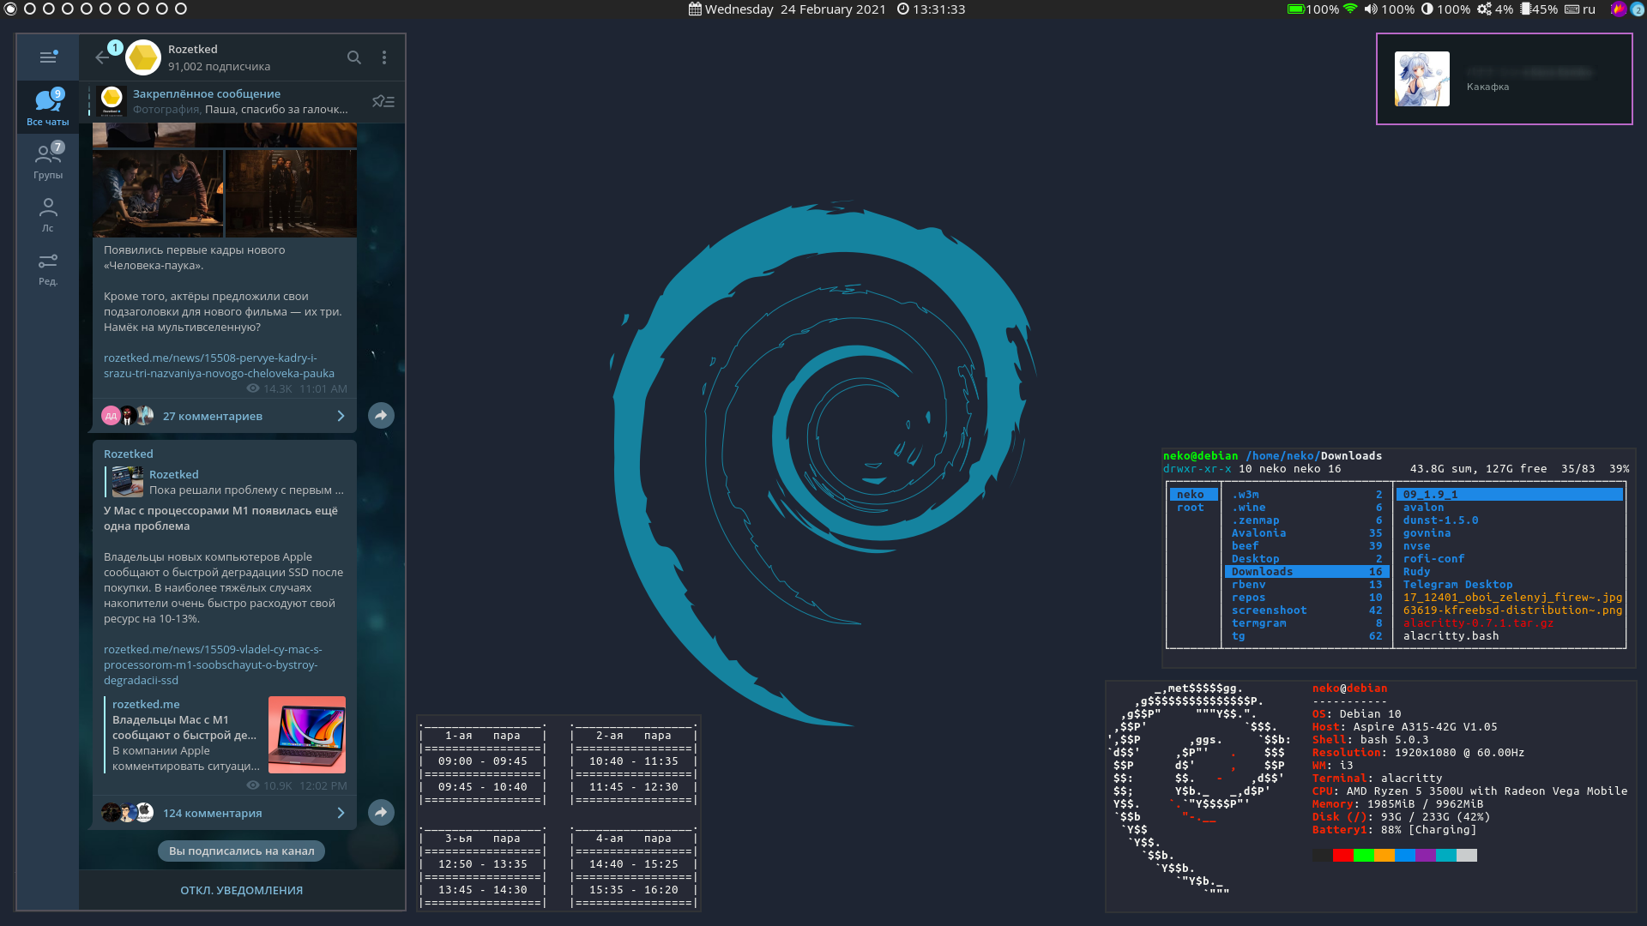Open link pervye-kadry novogo cheloveka-pauka
The image size is (1647, 926).
point(219,366)
